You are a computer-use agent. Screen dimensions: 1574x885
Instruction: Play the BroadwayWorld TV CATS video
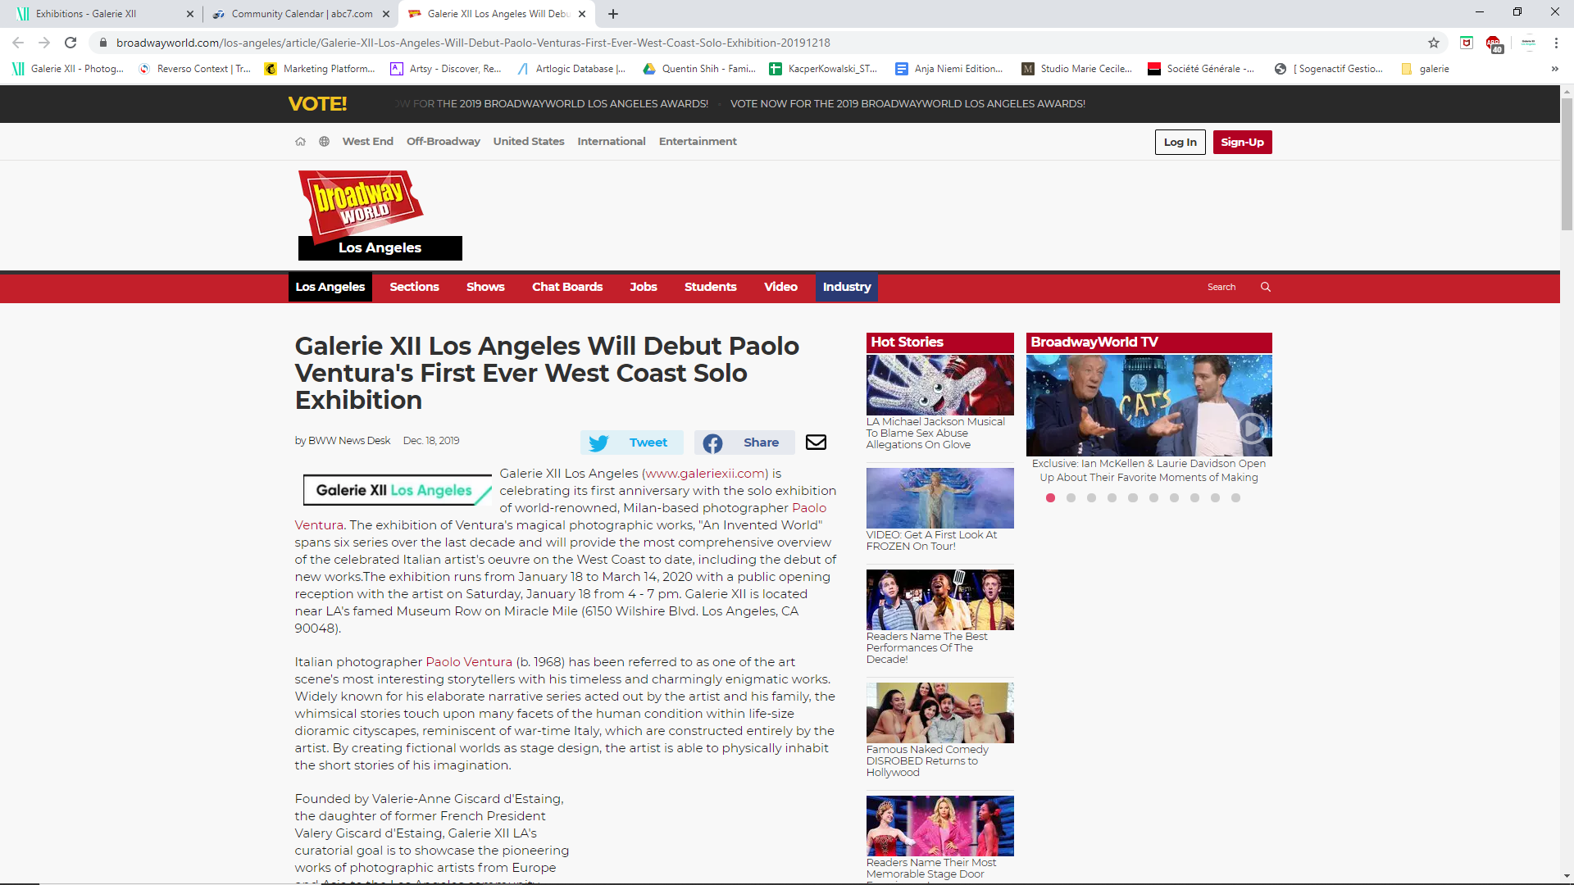(x=1251, y=428)
